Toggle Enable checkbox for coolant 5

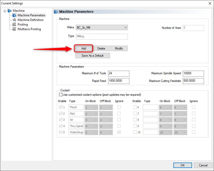coord(61,132)
